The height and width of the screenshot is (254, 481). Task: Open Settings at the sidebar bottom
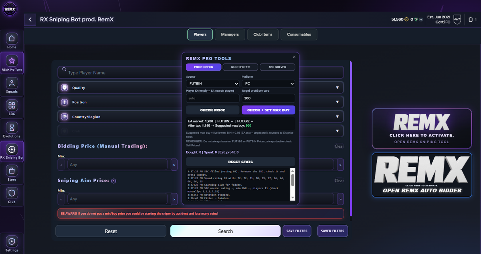(x=12, y=244)
